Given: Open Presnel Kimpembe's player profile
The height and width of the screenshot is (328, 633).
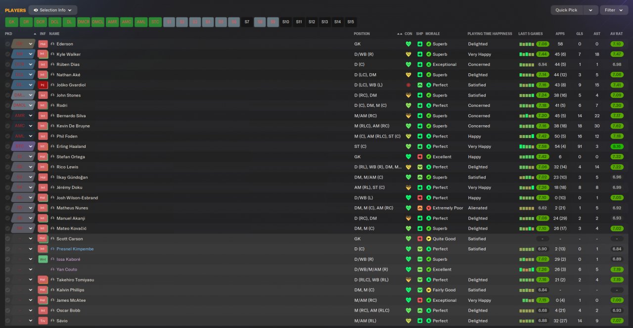Looking at the screenshot, I should [75, 249].
